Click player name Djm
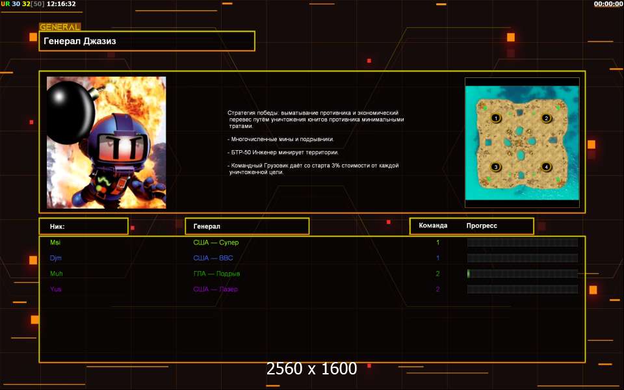 click(x=56, y=258)
